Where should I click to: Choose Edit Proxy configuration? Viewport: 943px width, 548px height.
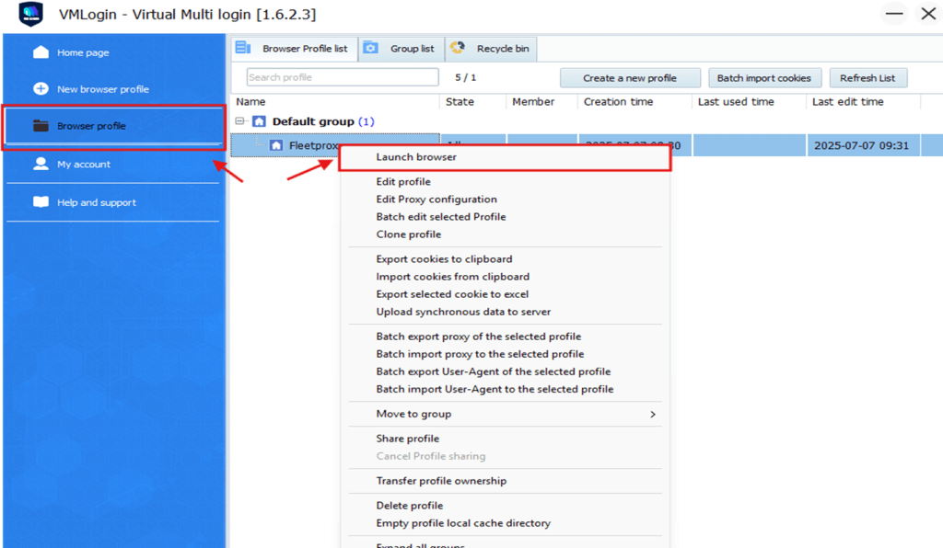(x=437, y=200)
